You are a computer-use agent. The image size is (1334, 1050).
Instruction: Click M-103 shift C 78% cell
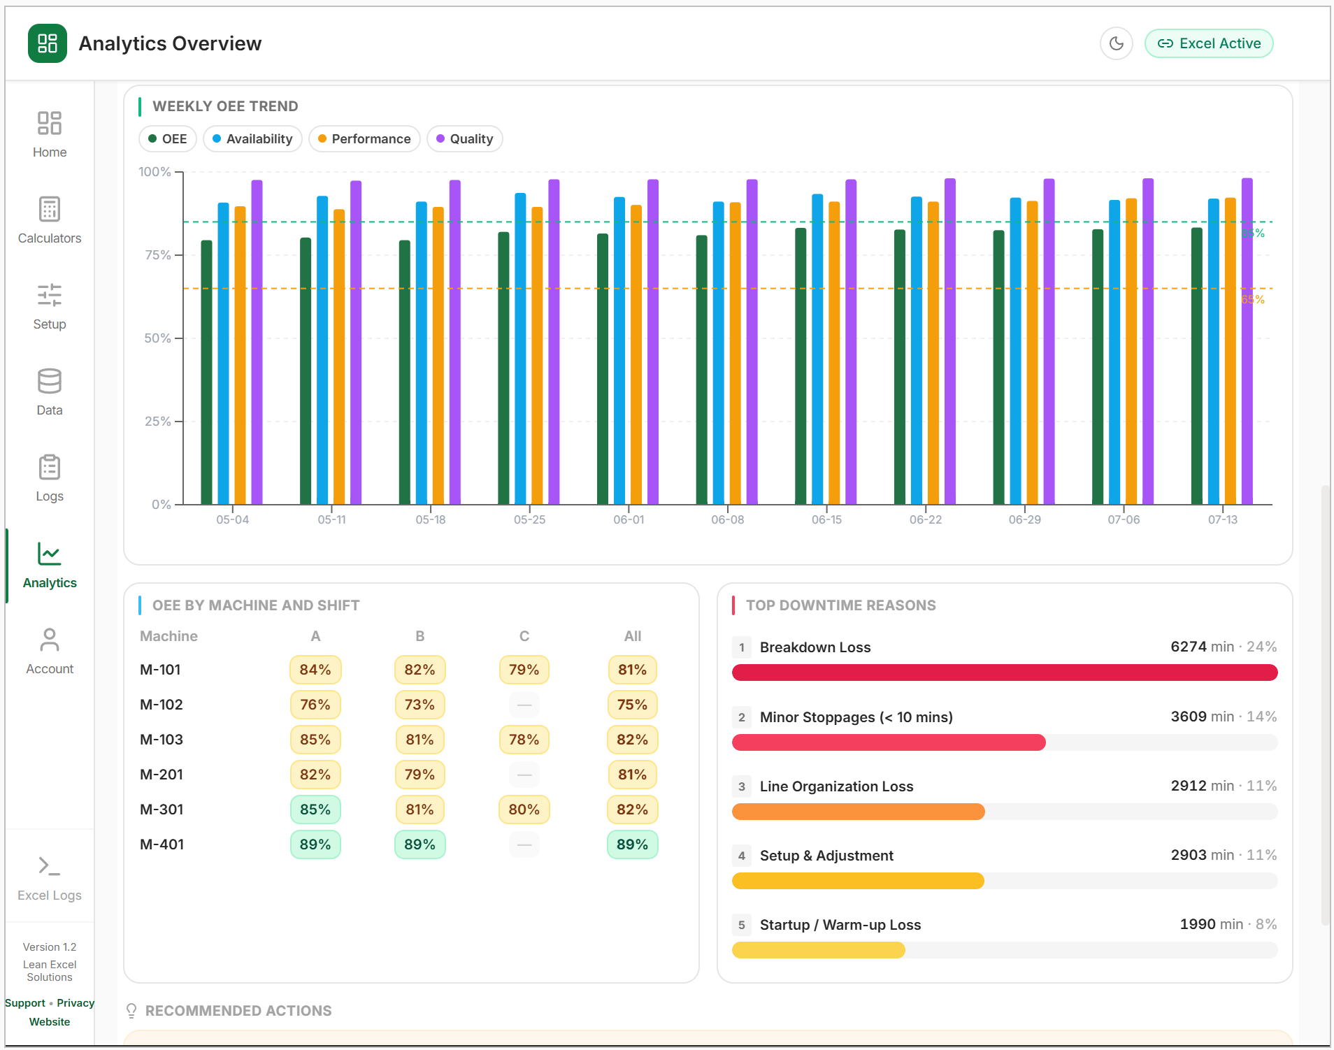coord(524,740)
